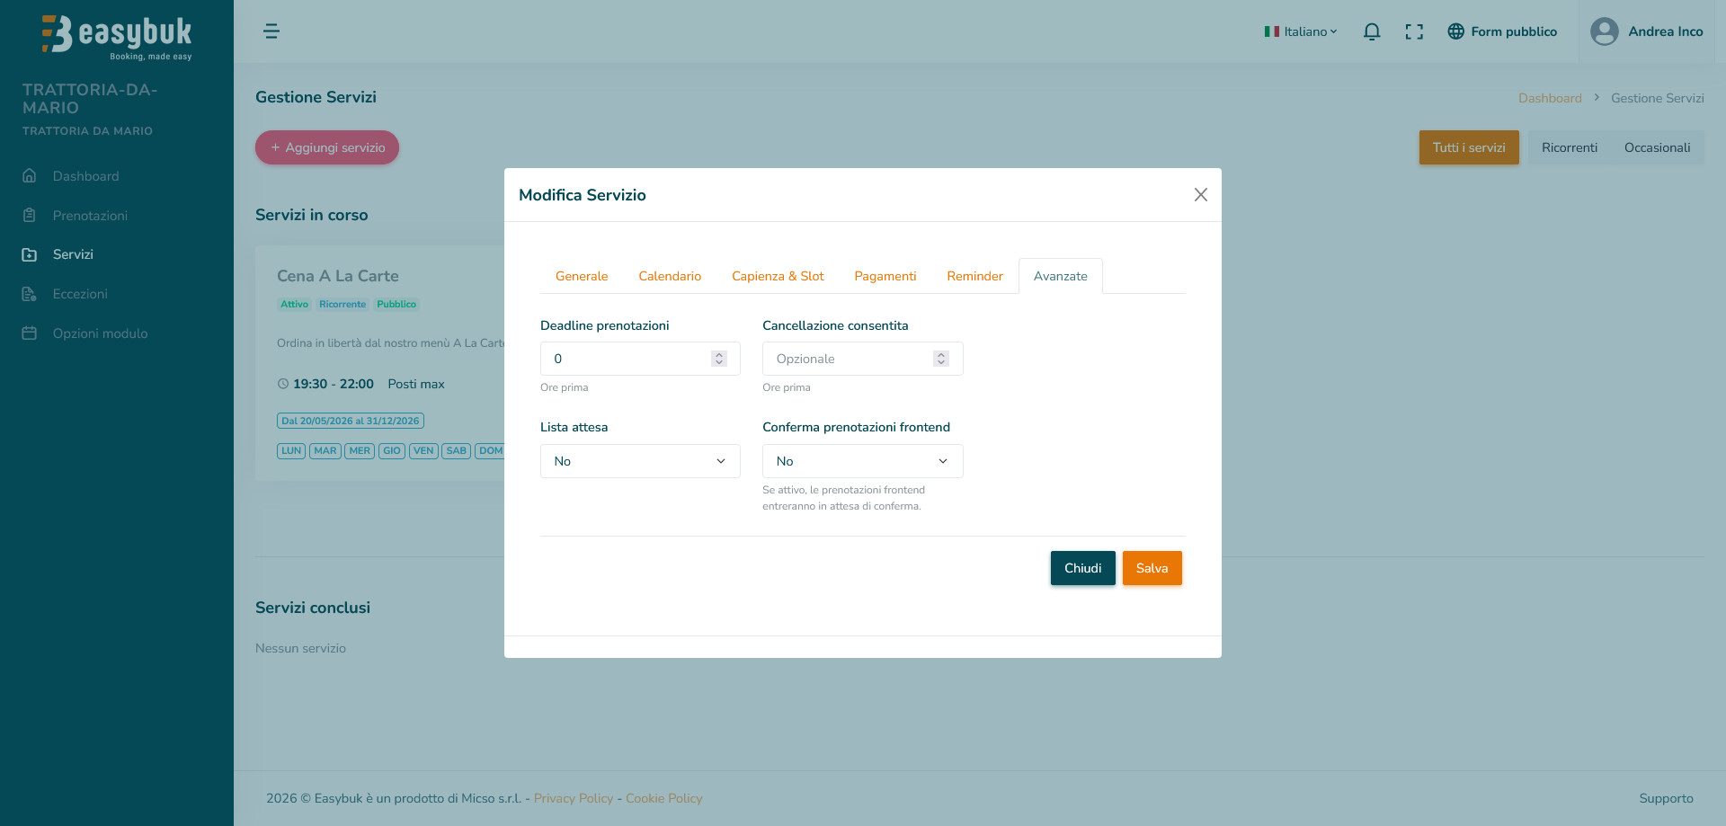Open Dashboard in the sidebar

85,176
